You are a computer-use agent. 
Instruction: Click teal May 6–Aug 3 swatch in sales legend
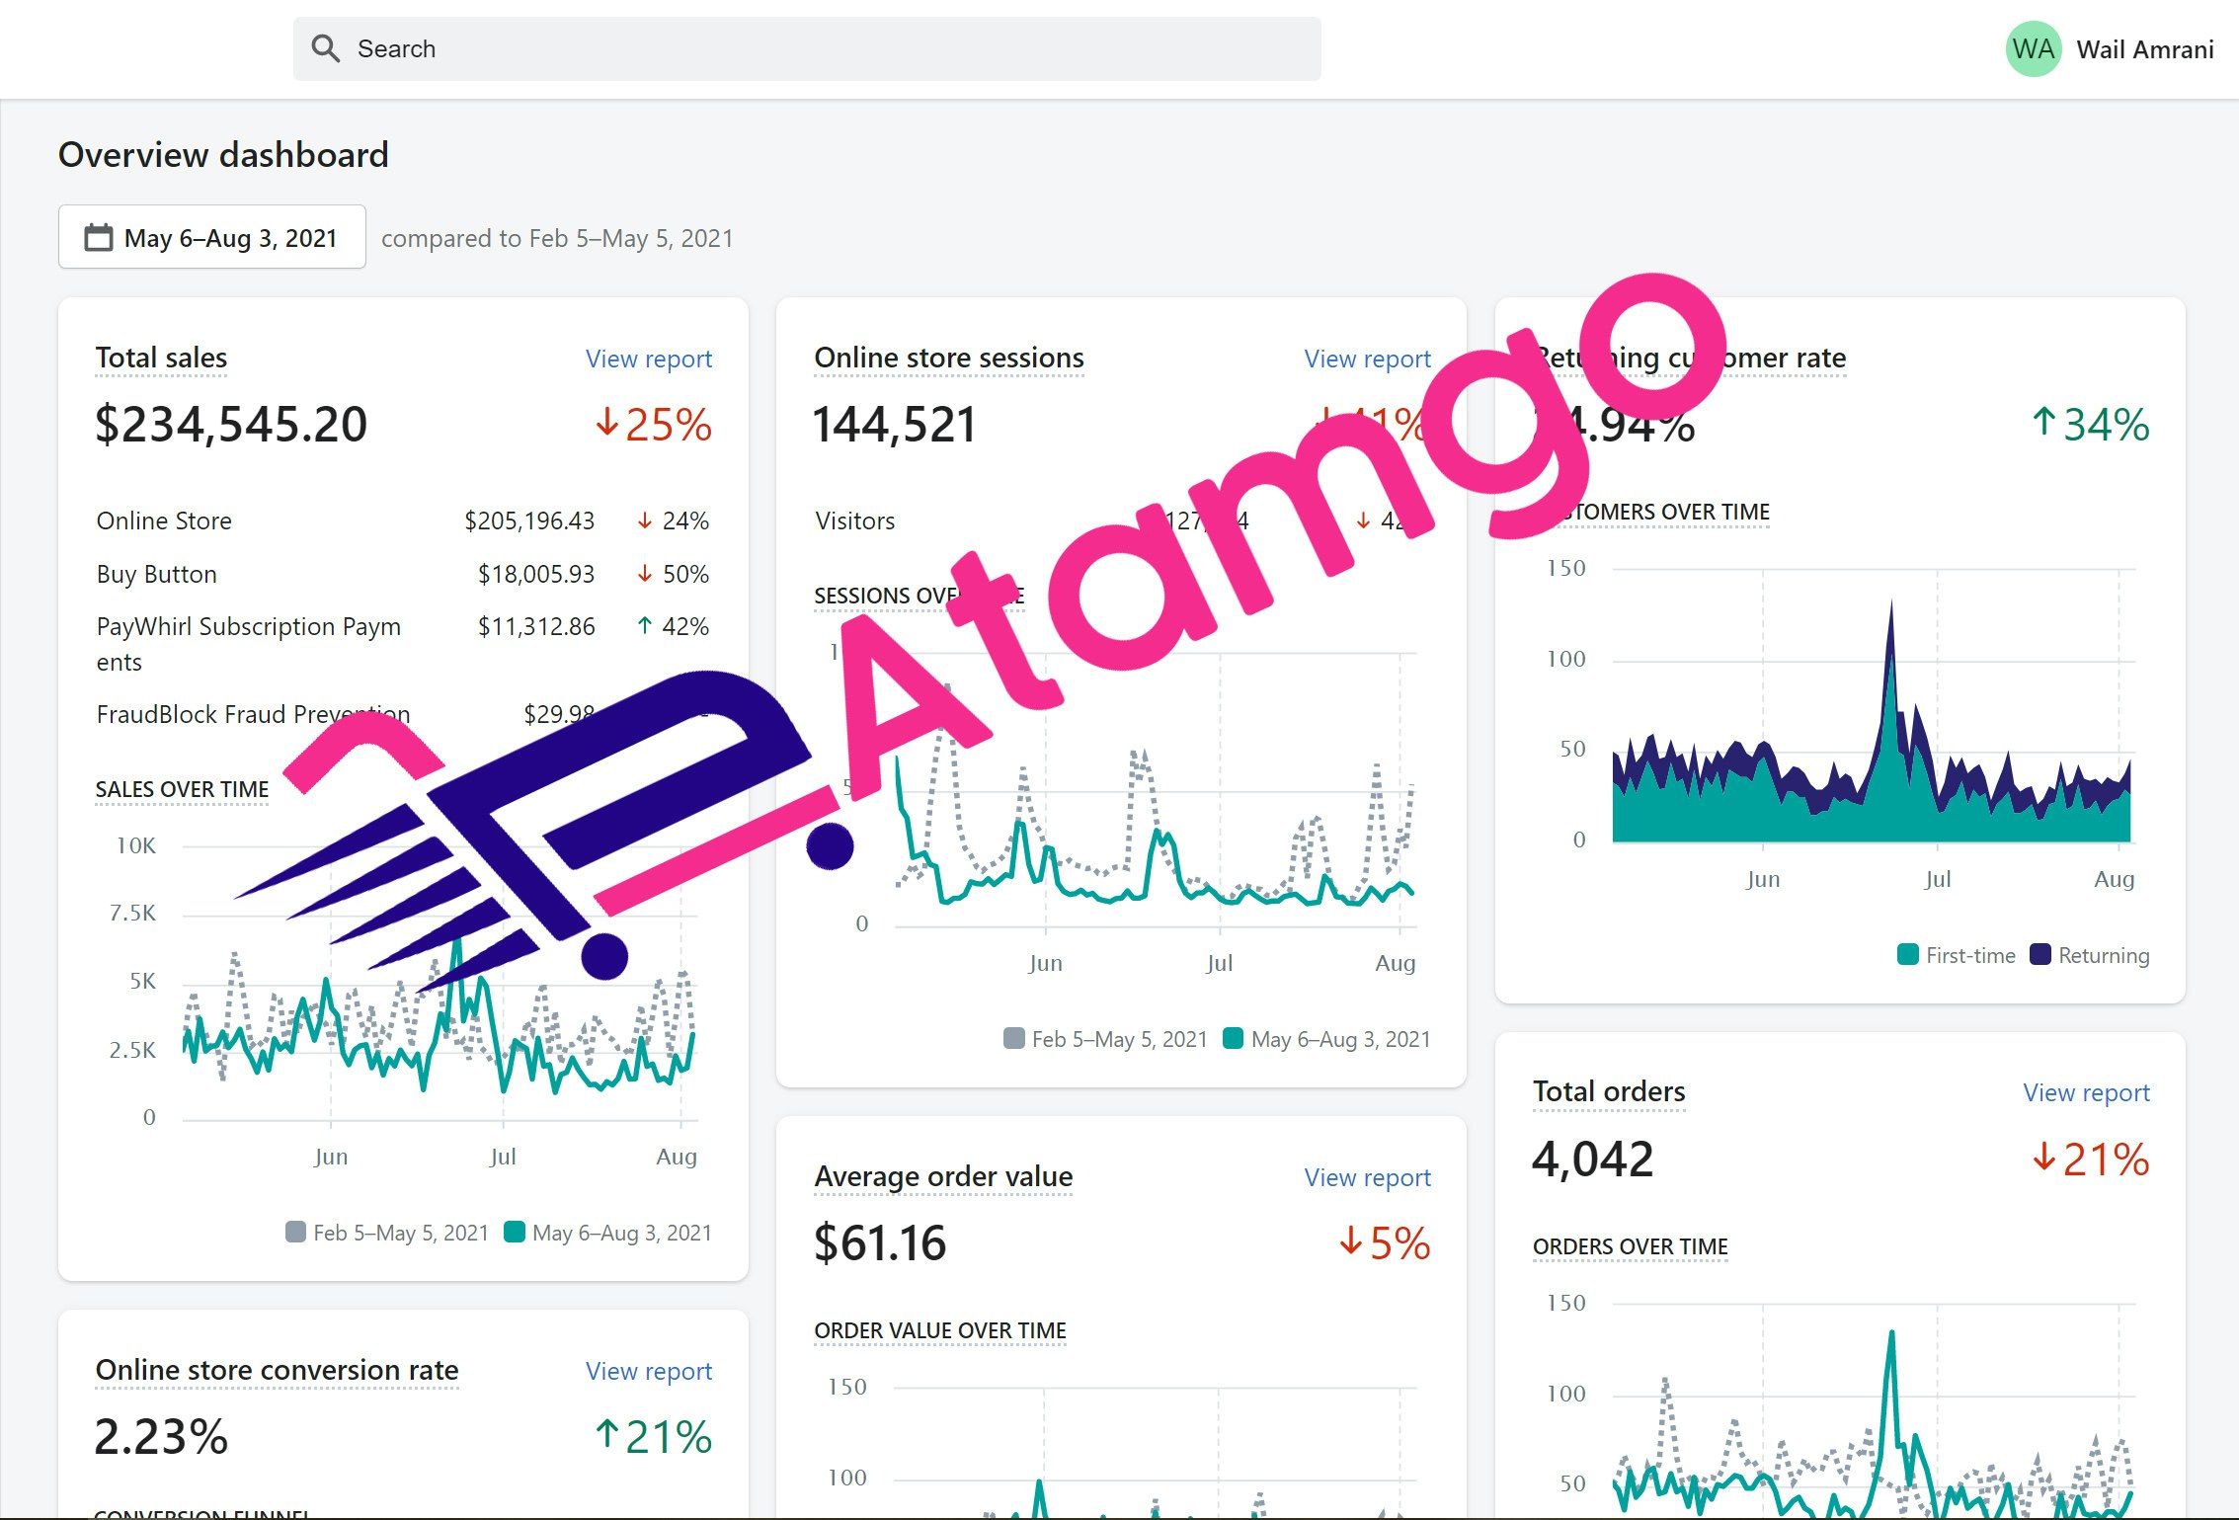(x=515, y=1232)
